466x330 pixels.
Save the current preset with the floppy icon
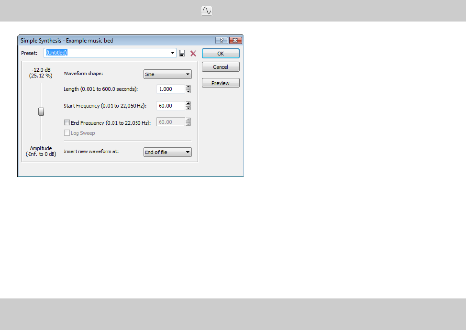point(182,53)
